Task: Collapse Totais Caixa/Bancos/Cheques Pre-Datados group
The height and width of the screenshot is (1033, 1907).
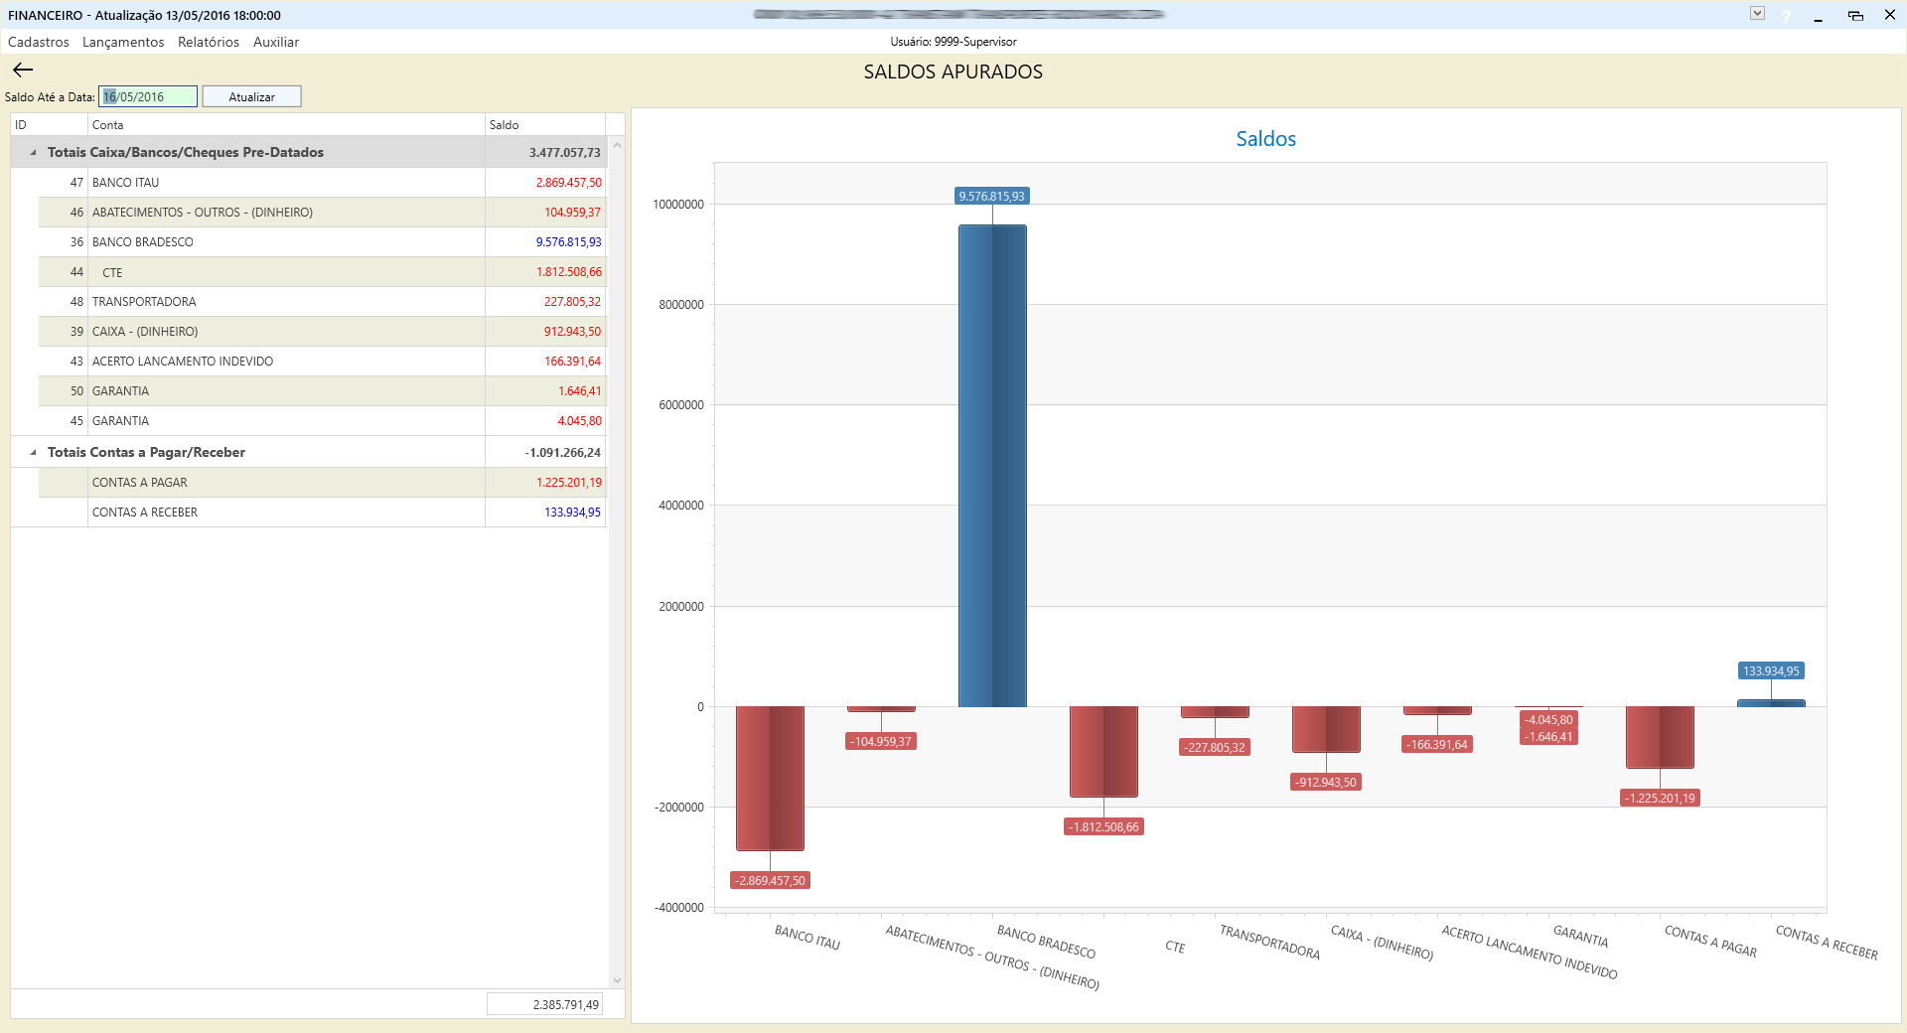Action: pos(33,153)
